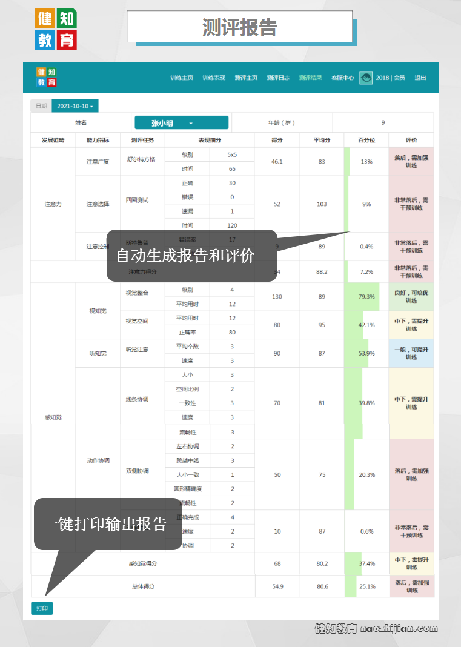Click the 一般，可提升训练 evaluation cell

pos(411,353)
